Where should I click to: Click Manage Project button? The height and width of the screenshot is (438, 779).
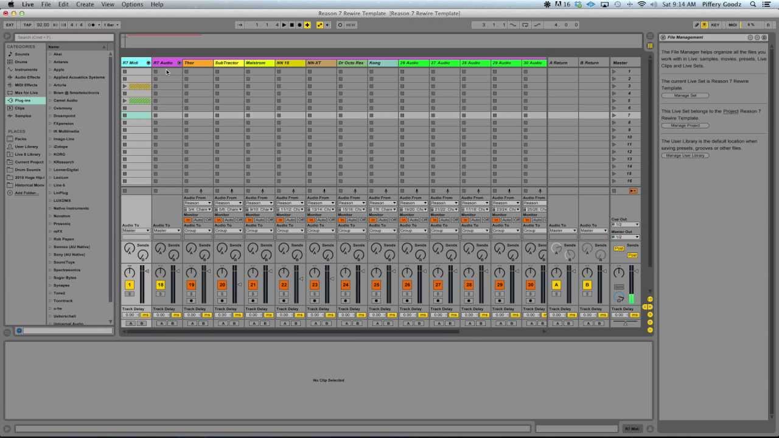[685, 125]
